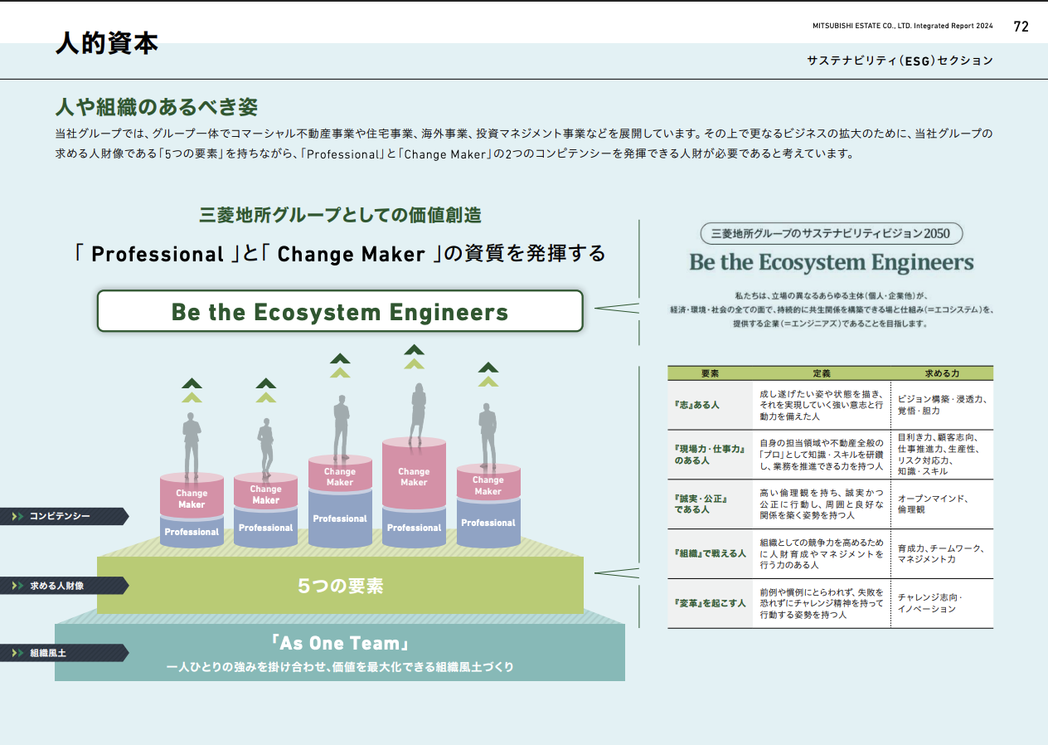The height and width of the screenshot is (745, 1048).
Task: Click the 「As One Team」 title
Action: pos(340,644)
